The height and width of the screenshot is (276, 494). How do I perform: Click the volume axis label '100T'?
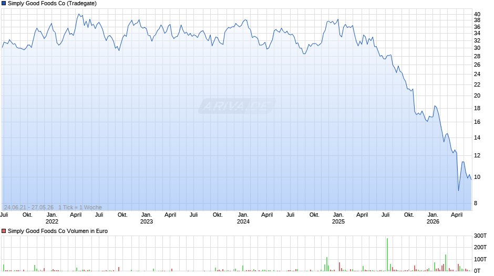coord(480,259)
